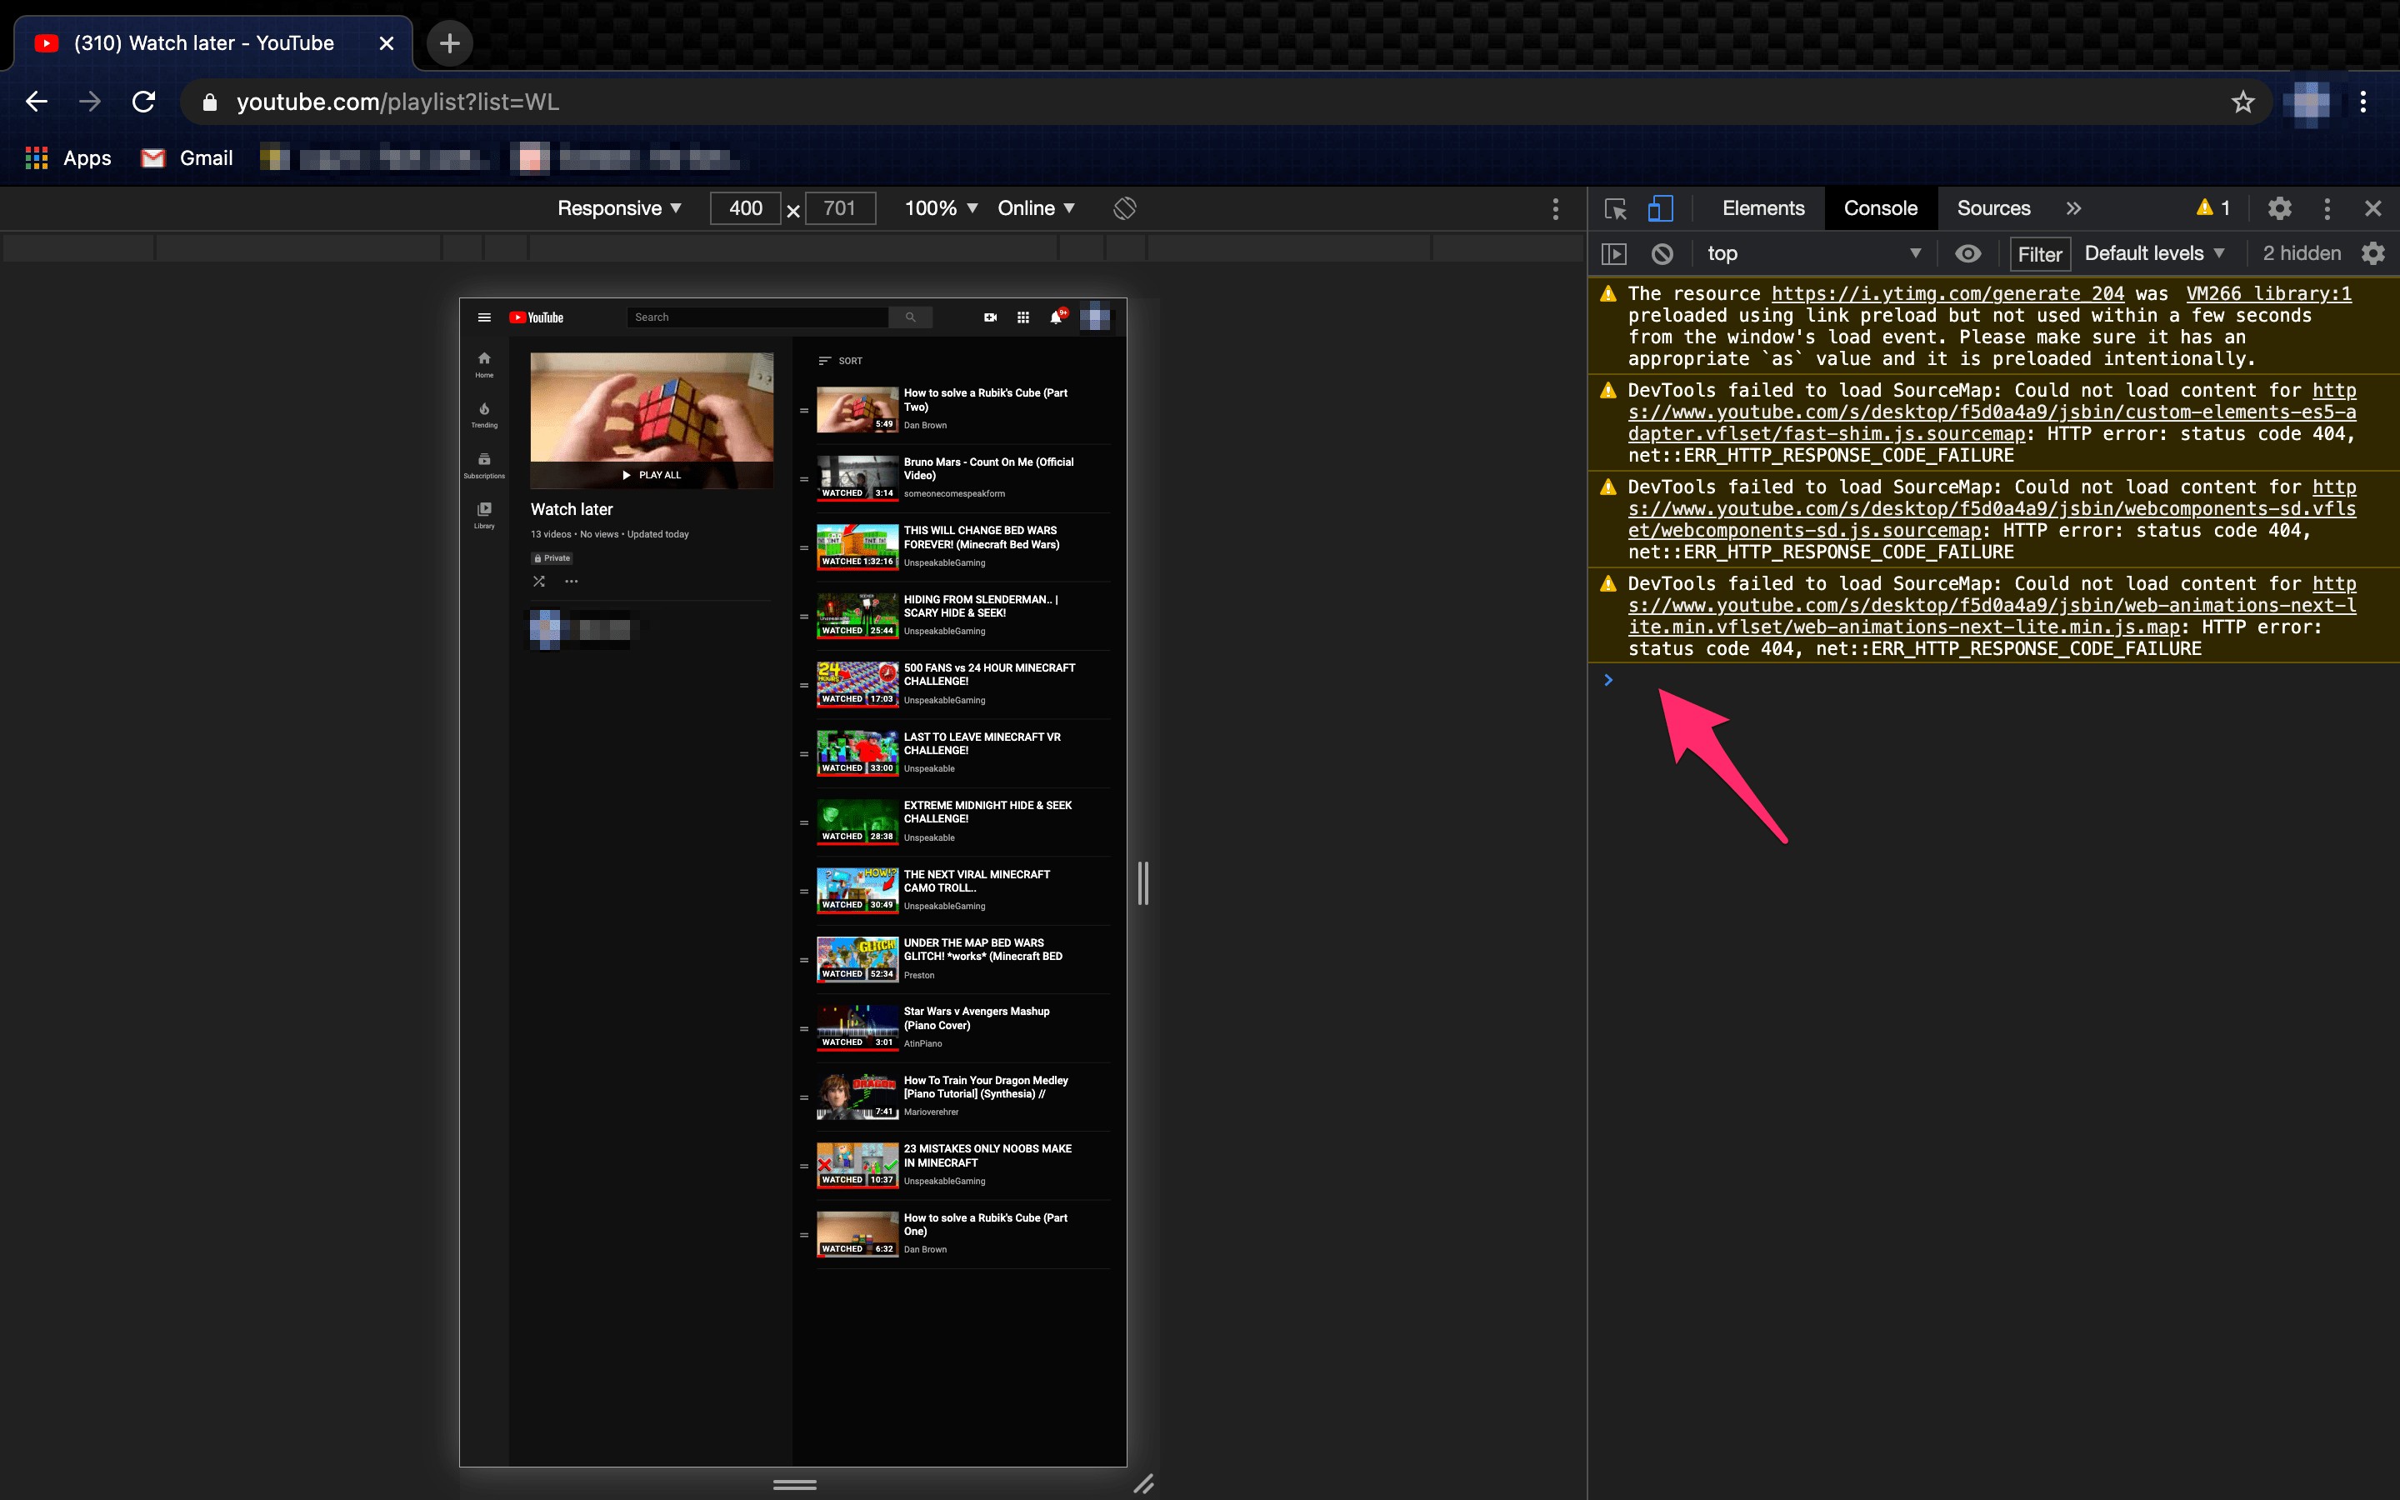Open the Online throttling dropdown
The width and height of the screenshot is (2400, 1500).
[1037, 208]
